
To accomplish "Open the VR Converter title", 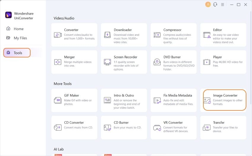I will pyautogui.click(x=173, y=123).
